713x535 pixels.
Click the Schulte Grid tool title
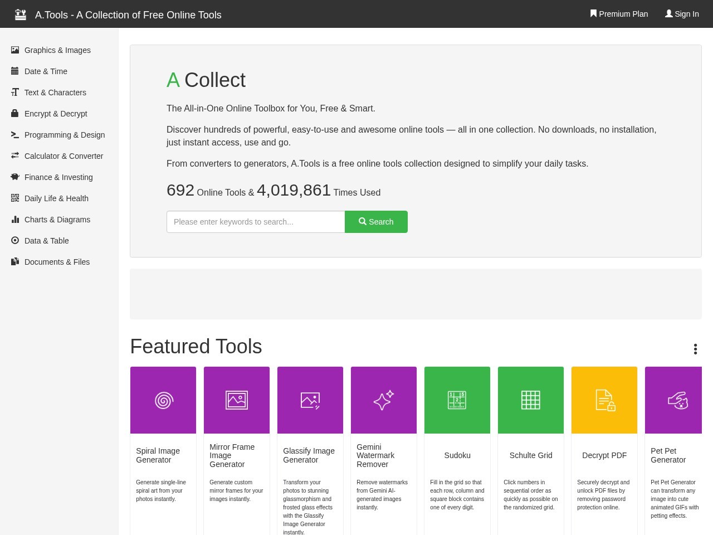point(531,455)
